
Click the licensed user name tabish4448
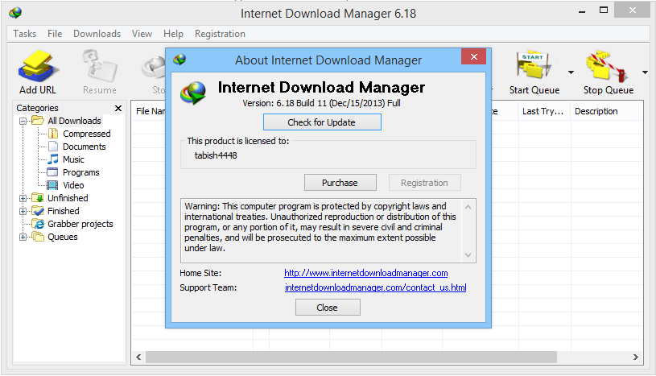(216, 155)
